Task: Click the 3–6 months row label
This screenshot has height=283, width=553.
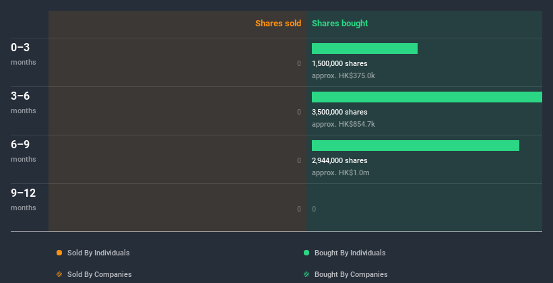Action: click(x=24, y=102)
